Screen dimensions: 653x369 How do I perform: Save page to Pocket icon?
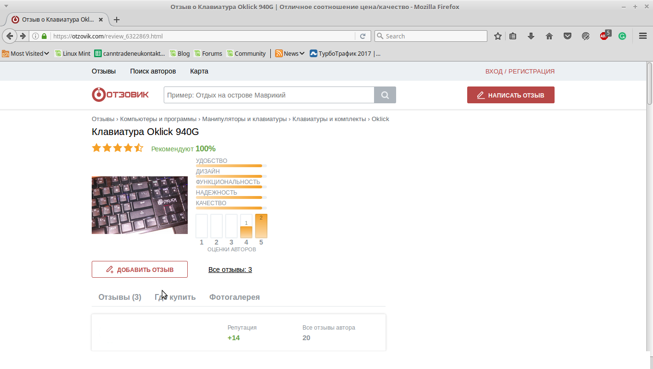click(x=568, y=36)
